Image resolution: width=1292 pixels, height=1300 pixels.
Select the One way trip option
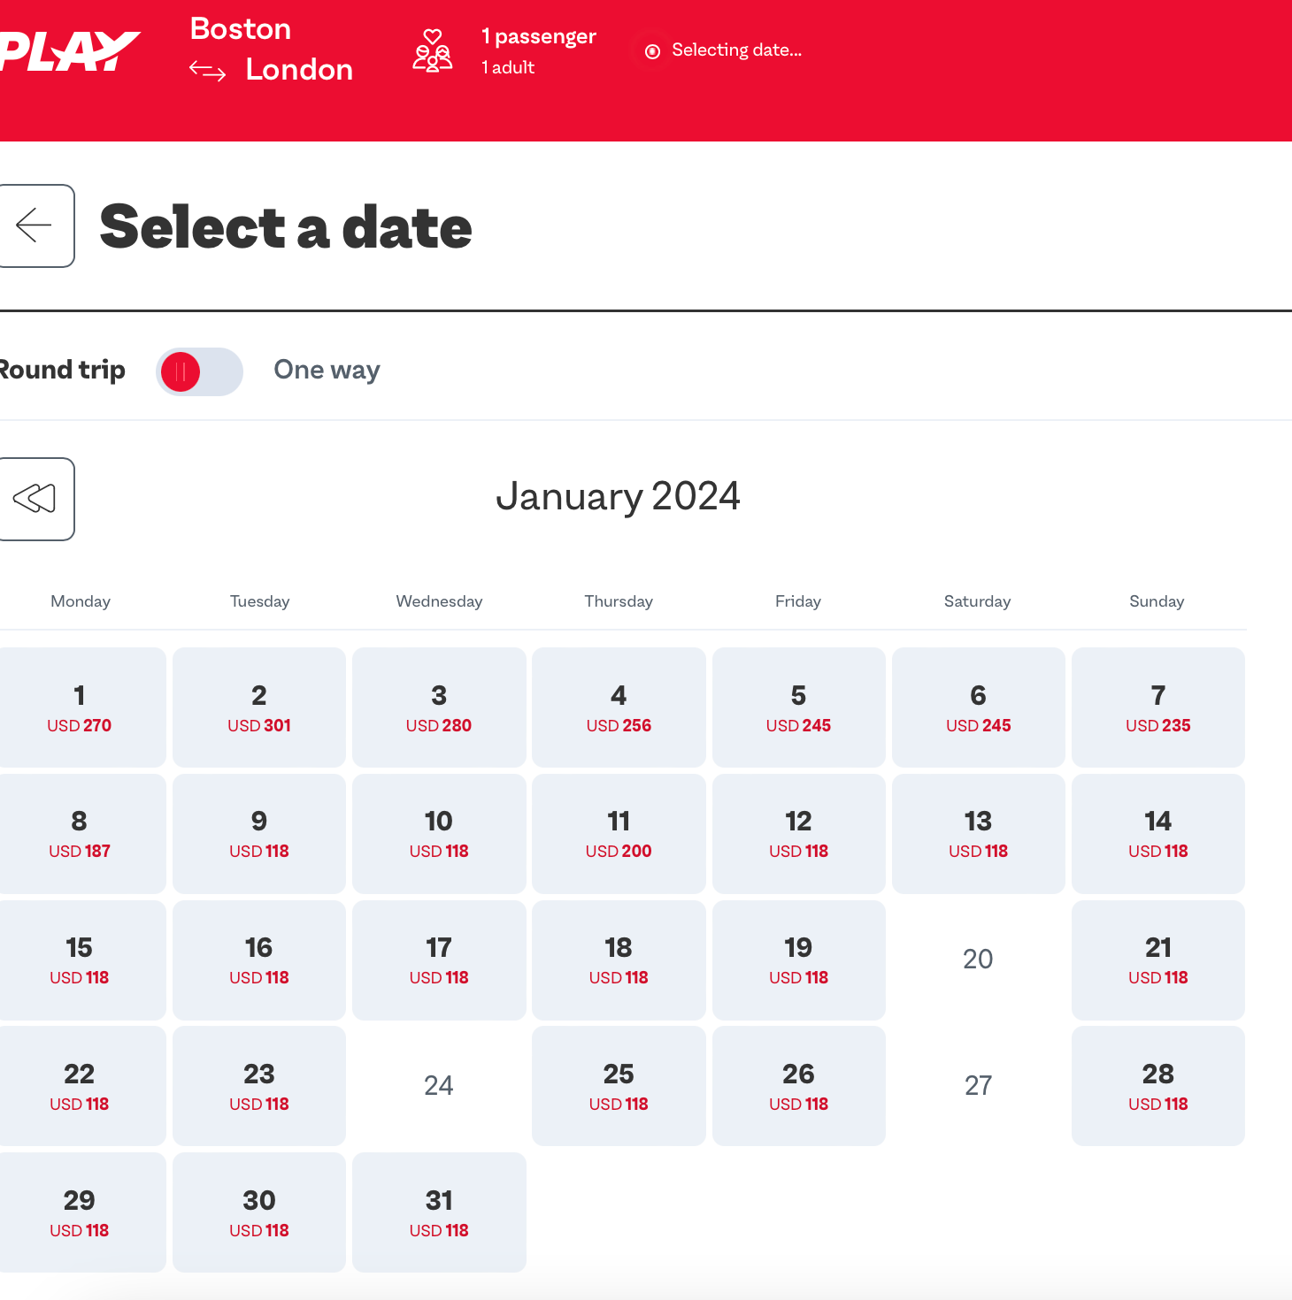pyautogui.click(x=327, y=370)
